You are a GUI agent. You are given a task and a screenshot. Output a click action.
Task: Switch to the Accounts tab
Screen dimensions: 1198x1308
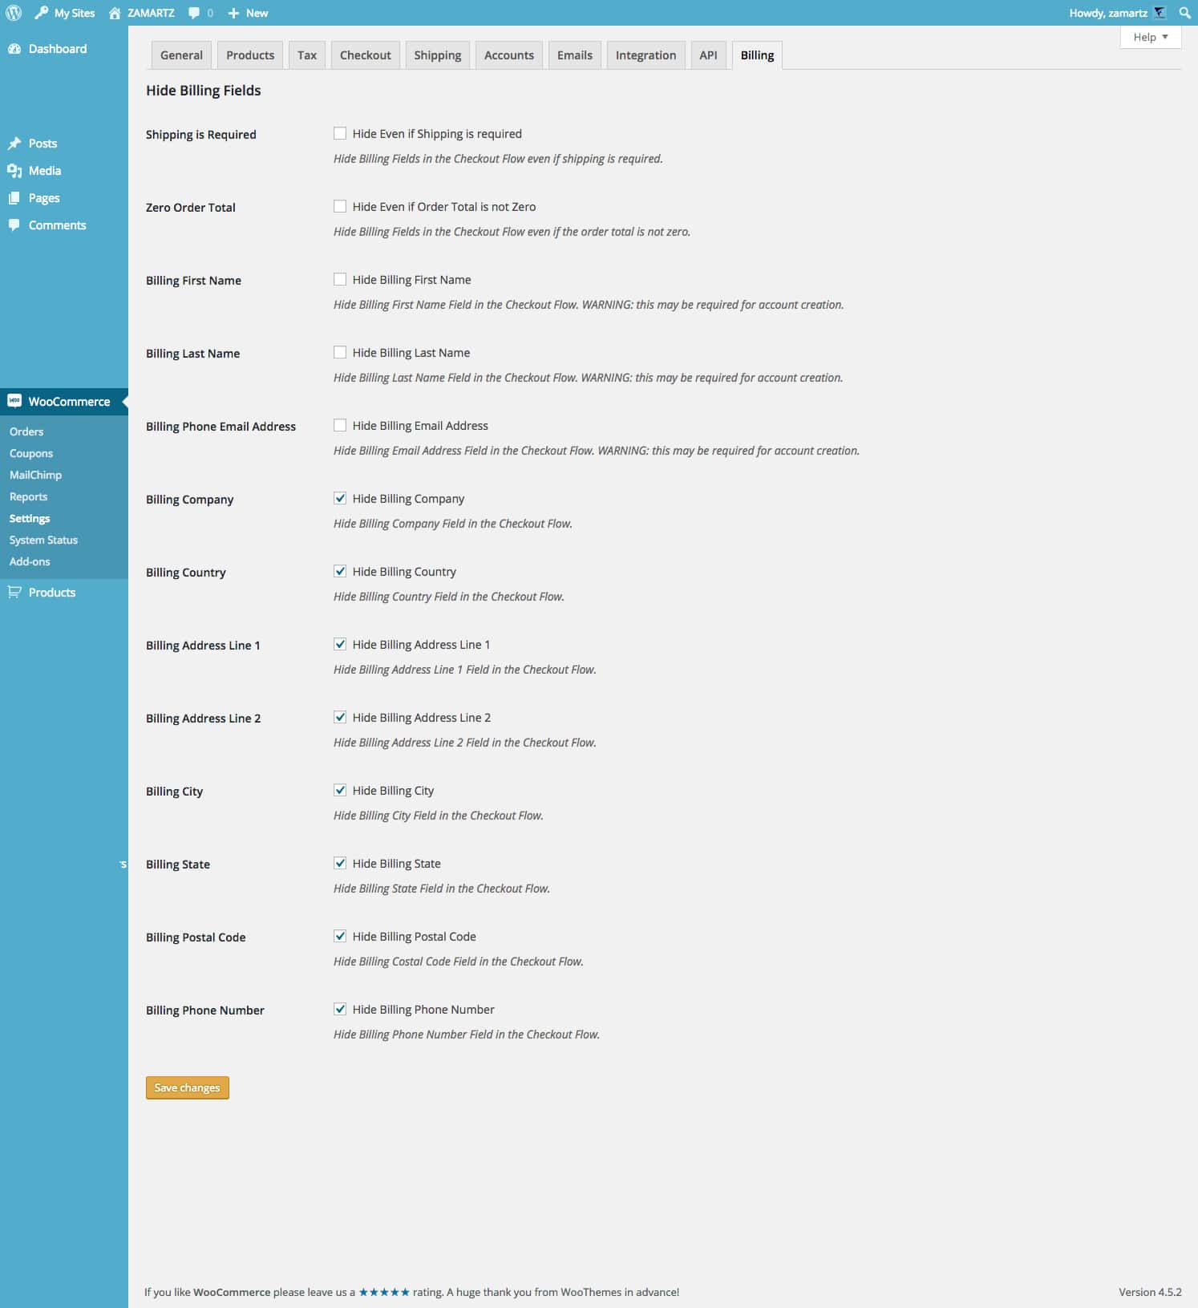509,55
